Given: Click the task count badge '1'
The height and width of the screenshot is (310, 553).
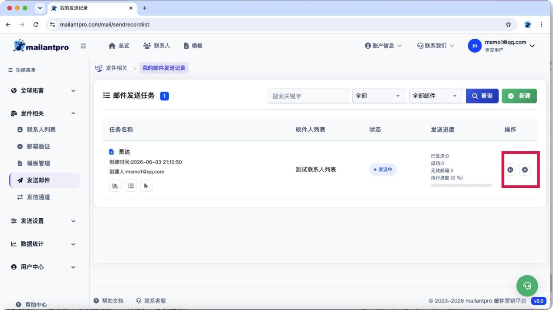Looking at the screenshot, I should coord(164,96).
